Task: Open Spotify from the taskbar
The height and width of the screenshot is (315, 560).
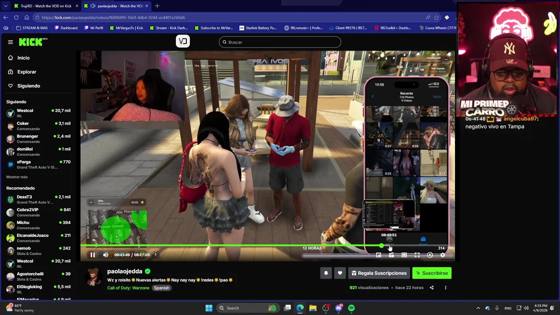Action: (351, 308)
